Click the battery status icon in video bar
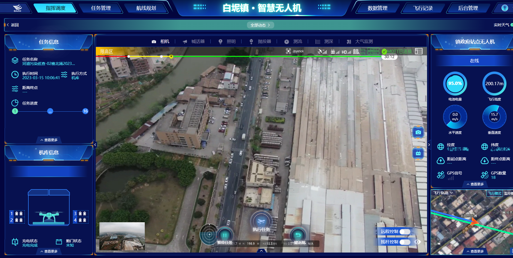Screen dimensions: 513x258 click(356, 51)
